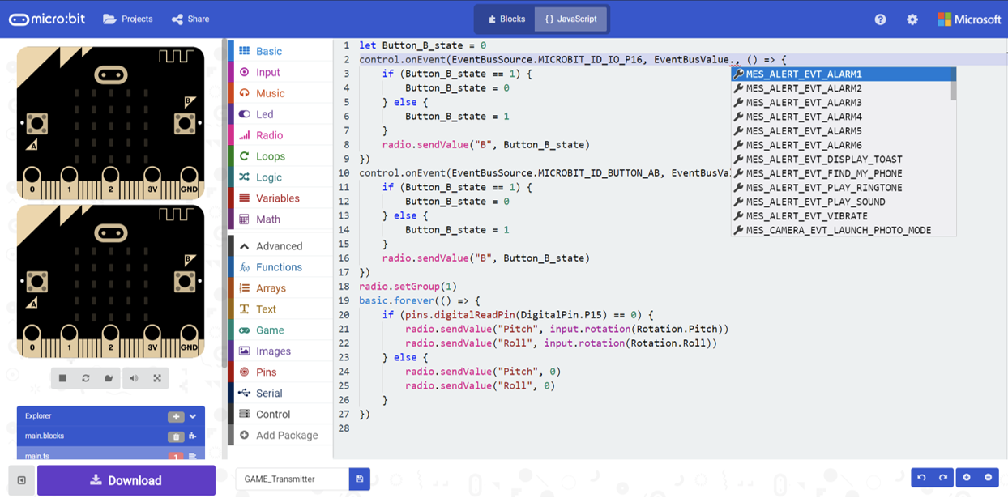Open the Music toolbox category
Screen dimensions: 1008x498
pos(280,93)
